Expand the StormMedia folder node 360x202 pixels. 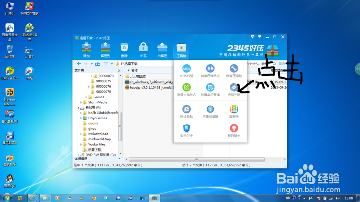pos(81,102)
